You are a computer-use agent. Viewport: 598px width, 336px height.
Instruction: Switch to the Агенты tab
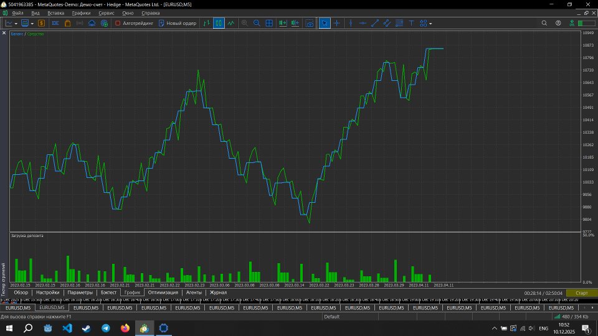(194, 292)
